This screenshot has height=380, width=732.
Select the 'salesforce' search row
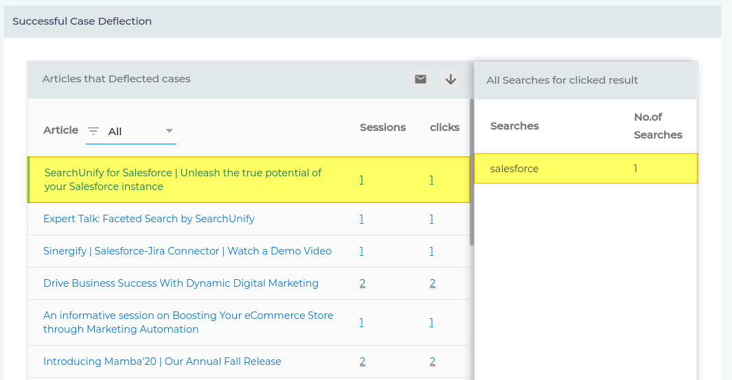coord(585,169)
